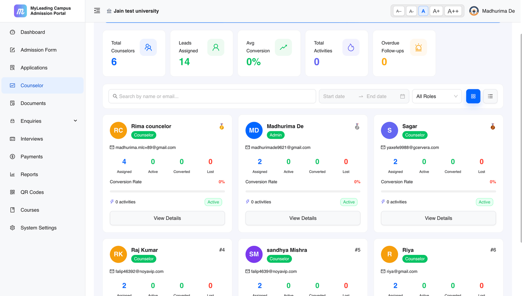
Task: Set font size to A++ largest
Action: click(x=453, y=11)
